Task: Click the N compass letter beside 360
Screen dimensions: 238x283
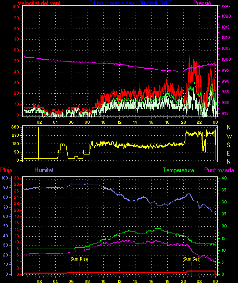Action: click(x=229, y=127)
